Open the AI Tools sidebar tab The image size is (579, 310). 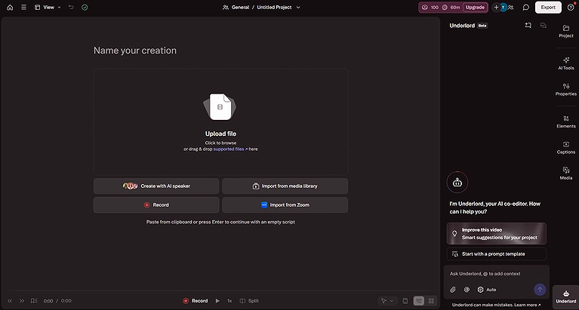tap(566, 63)
